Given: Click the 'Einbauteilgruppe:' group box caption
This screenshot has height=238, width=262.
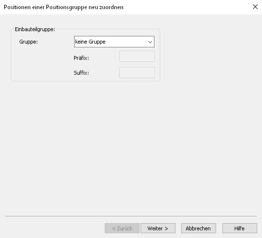Looking at the screenshot, I should pos(35,29).
